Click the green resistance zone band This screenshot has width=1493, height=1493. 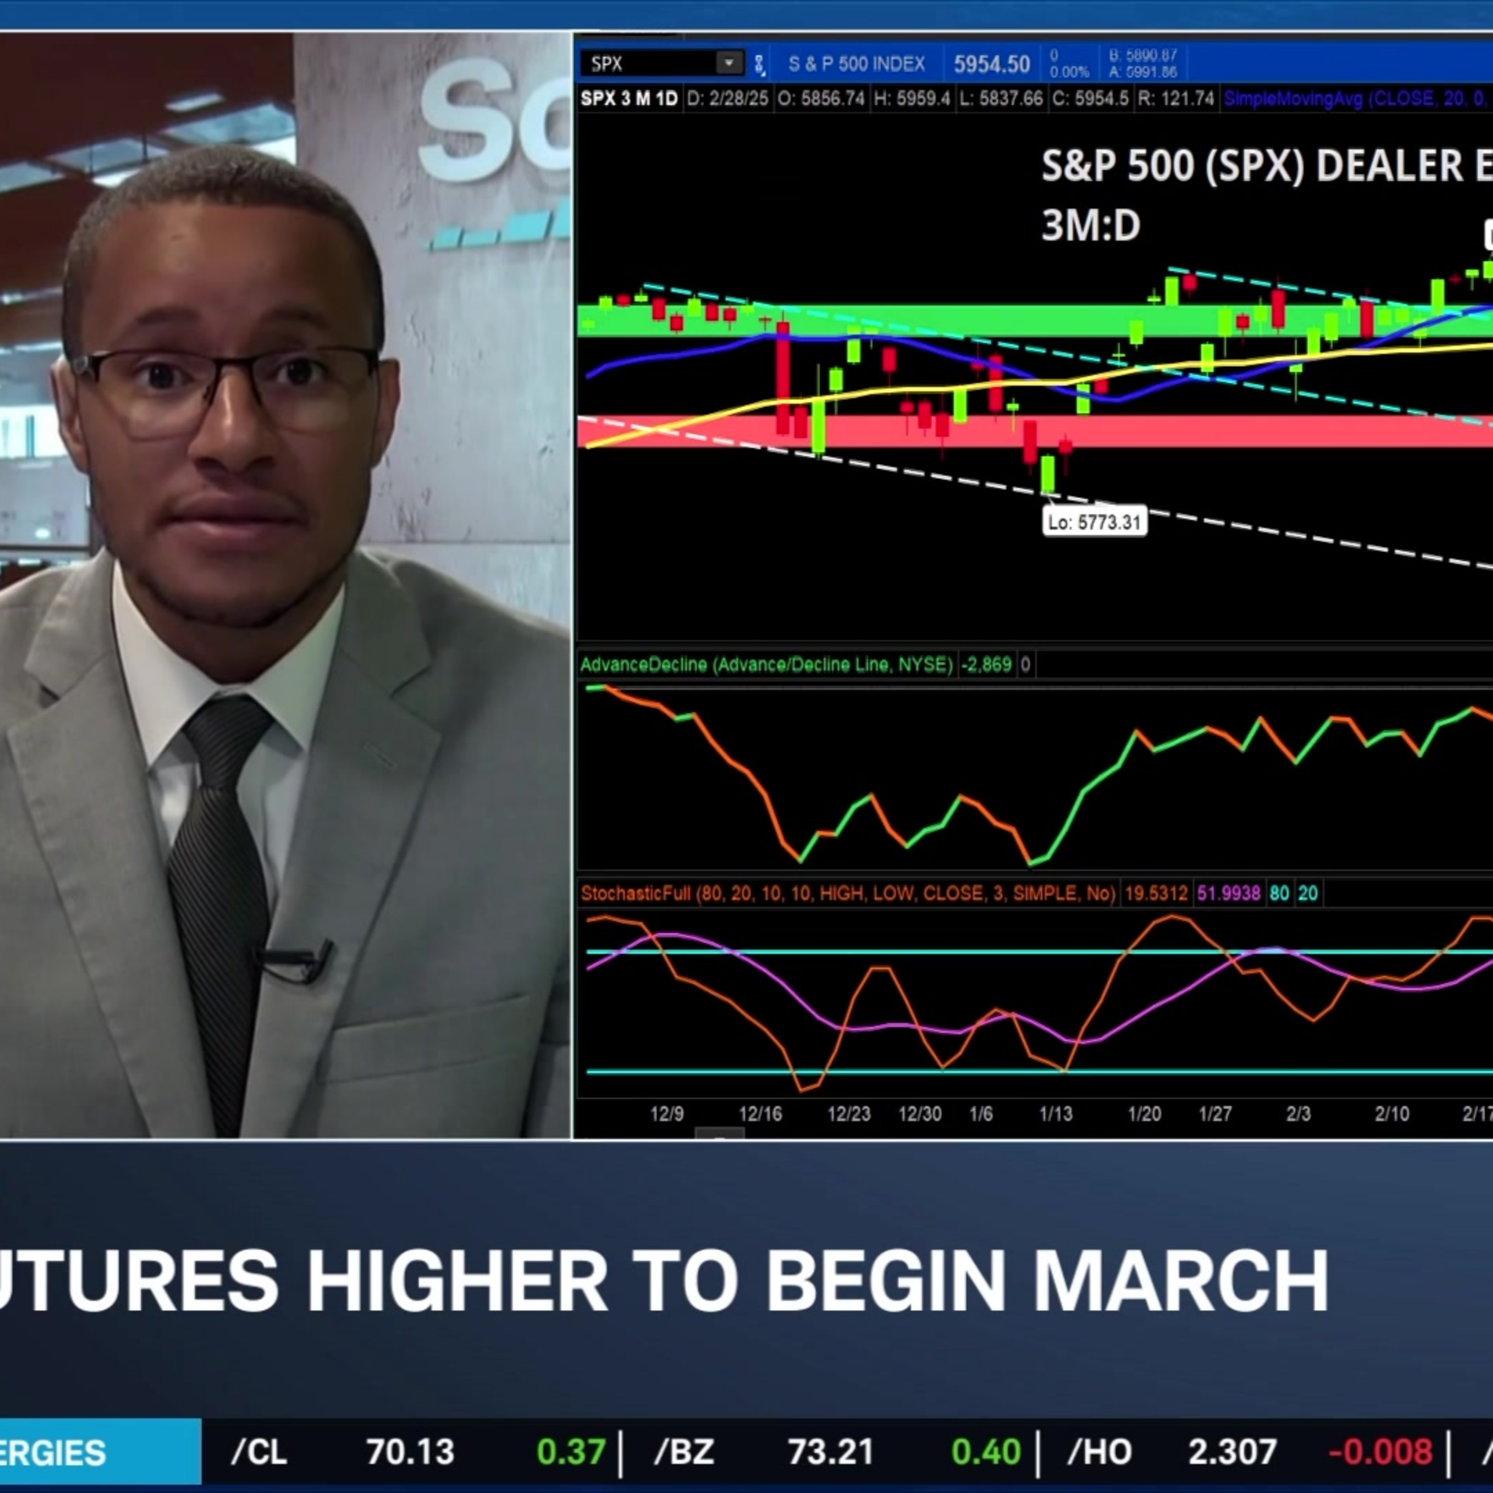point(1035,320)
